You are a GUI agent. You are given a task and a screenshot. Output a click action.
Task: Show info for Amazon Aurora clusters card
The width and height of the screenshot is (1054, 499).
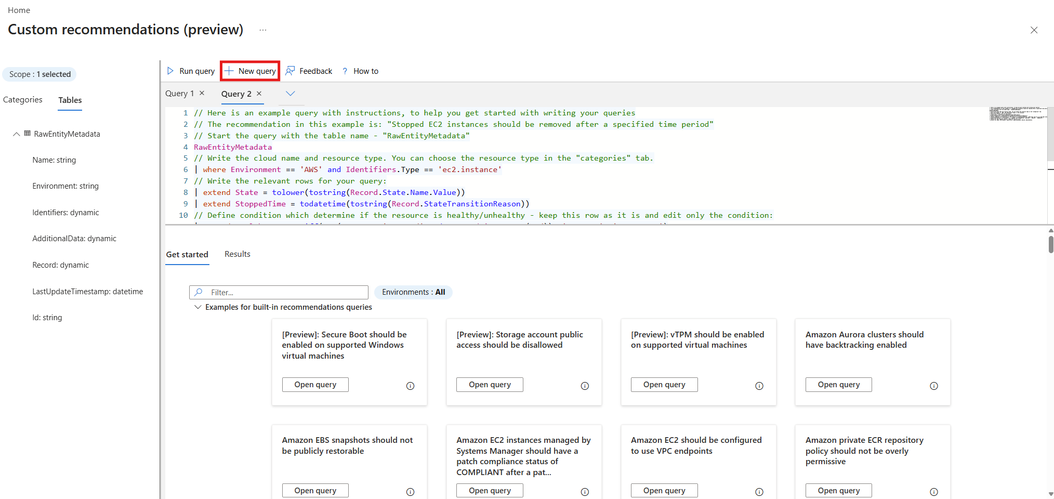coord(934,386)
